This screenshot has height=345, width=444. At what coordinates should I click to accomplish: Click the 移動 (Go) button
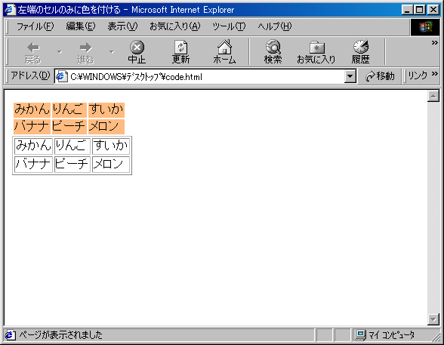379,76
